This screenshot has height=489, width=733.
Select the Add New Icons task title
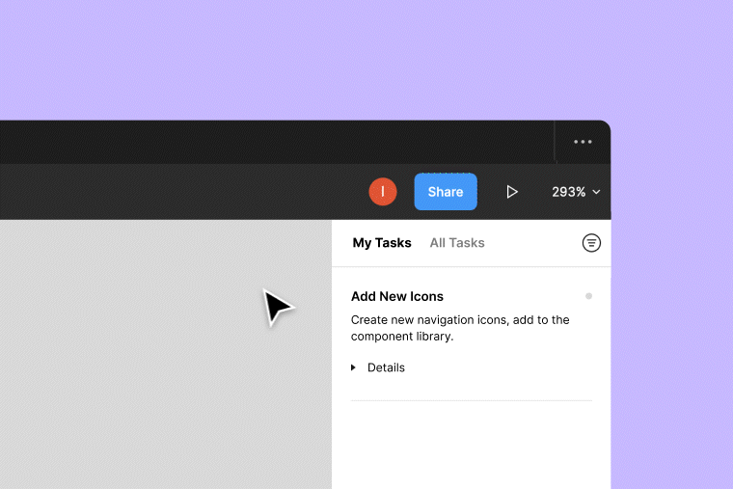[397, 296]
